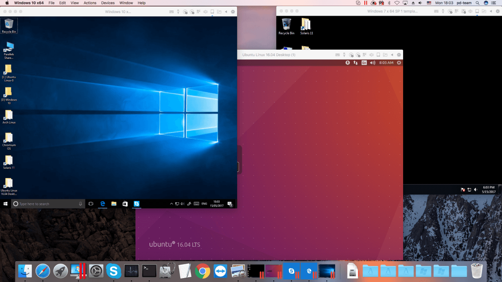Click Parallels pause icon in menu bar

tap(366, 3)
